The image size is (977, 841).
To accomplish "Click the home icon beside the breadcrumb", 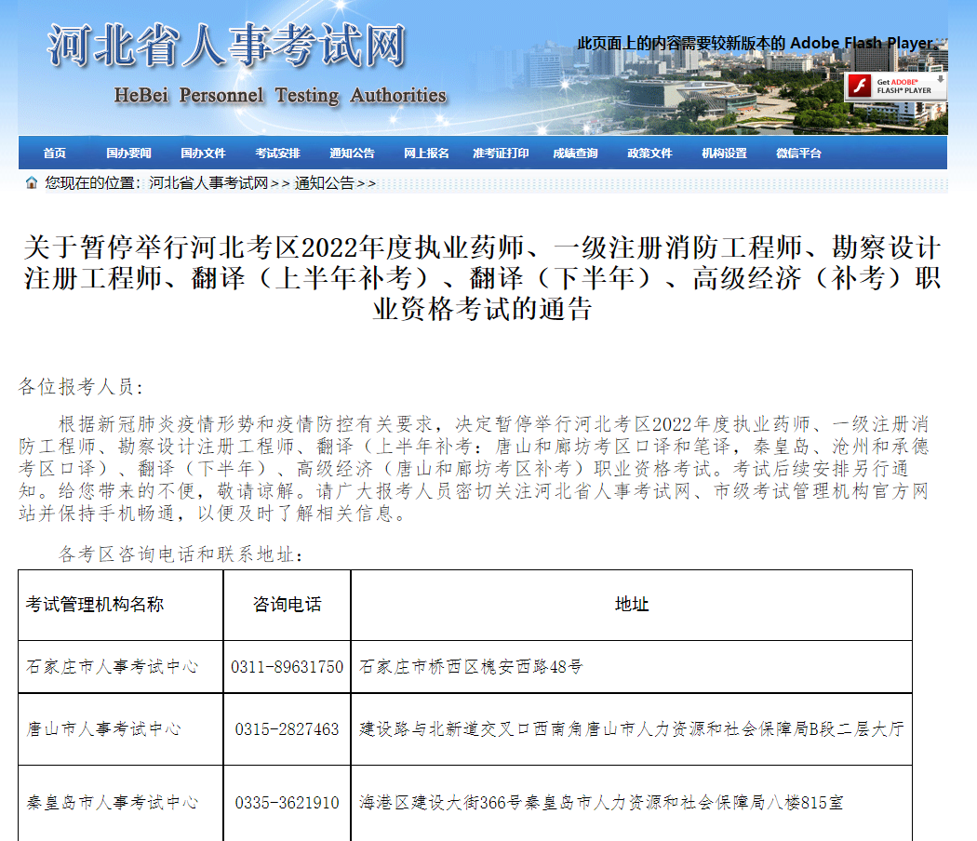I will coord(32,183).
